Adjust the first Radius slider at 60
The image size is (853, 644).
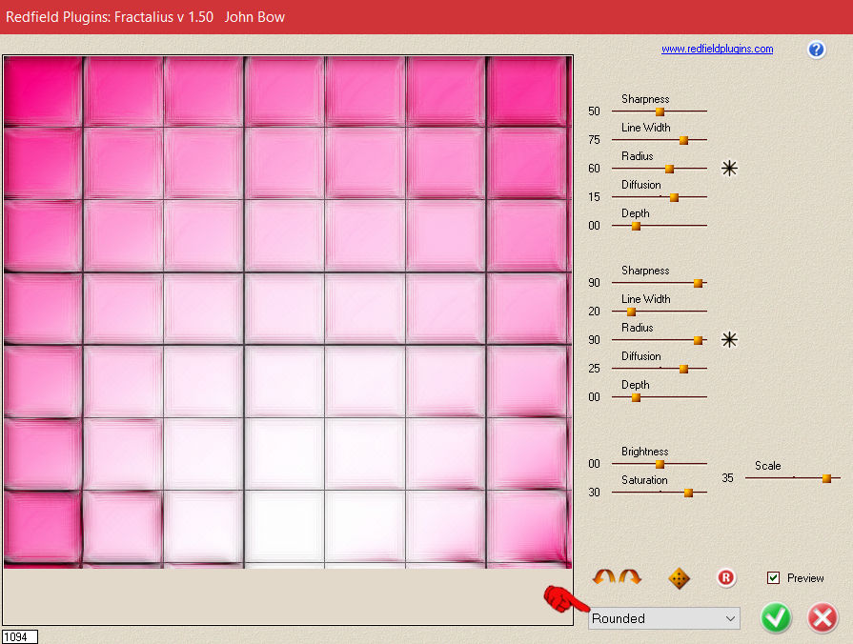669,170
